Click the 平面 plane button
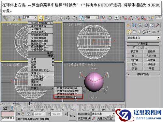Viewport: 163px width, 122px height. pos(152,69)
